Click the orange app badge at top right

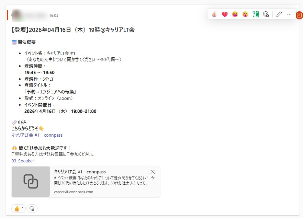coord(299,15)
